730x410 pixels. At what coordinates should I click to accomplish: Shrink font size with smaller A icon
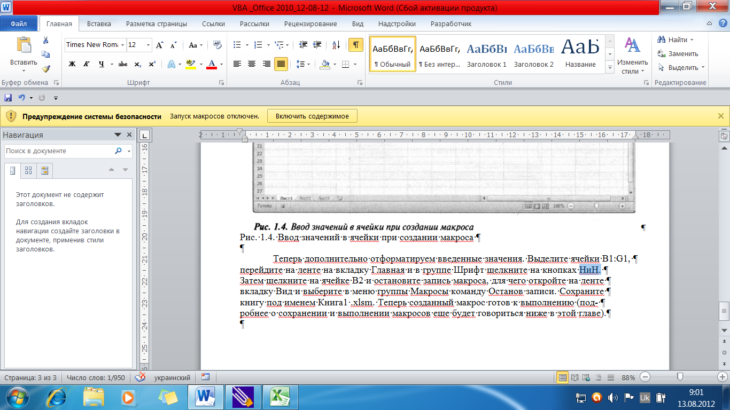pos(173,45)
